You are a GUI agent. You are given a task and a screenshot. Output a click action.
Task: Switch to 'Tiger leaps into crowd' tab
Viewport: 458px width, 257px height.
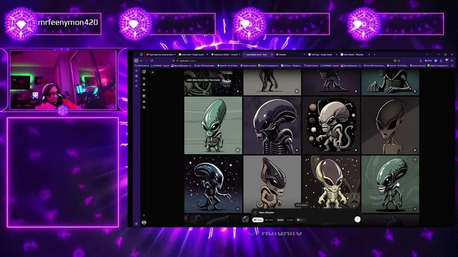pos(160,54)
